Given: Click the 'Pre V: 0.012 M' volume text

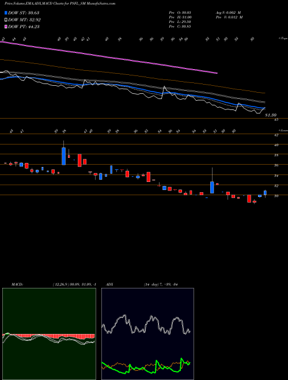Looking at the screenshot, I should coord(229,17).
